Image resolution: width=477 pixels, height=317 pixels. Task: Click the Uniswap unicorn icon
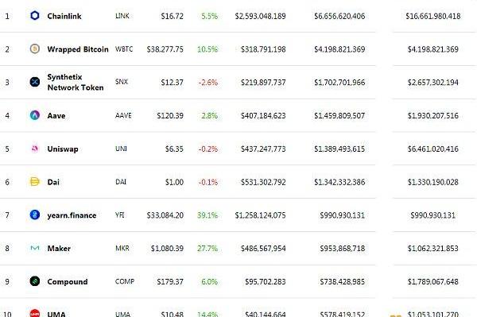point(35,149)
